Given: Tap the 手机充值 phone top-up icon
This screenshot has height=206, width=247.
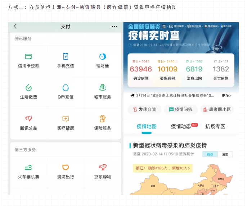Looking at the screenshot, I should pos(66,56).
